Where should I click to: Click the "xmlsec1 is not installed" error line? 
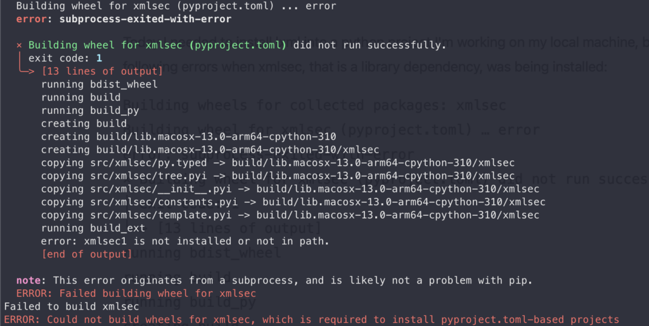pyautogui.click(x=185, y=241)
